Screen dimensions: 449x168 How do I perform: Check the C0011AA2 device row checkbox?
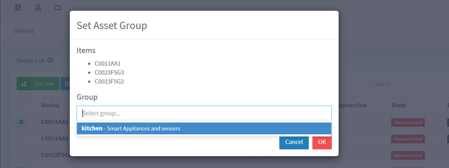click(21, 139)
